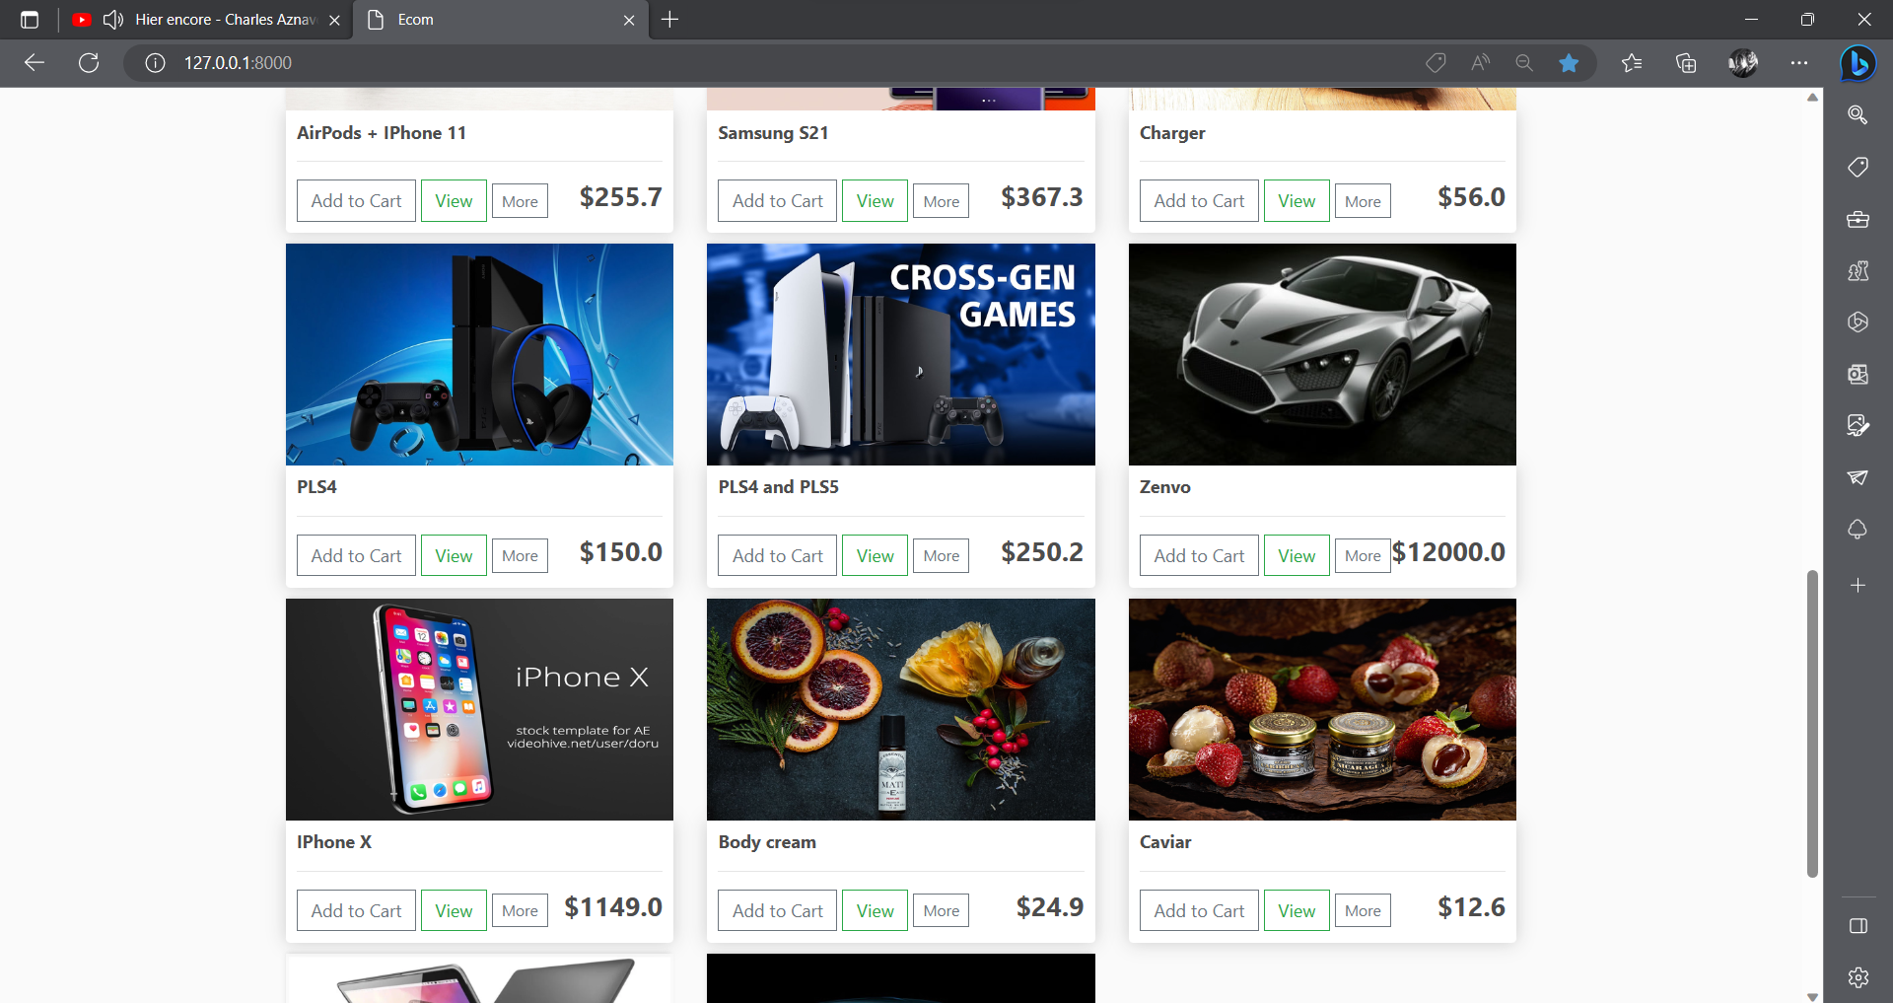This screenshot has width=1893, height=1003.
Task: Click the PLS4 and PLS5 product image
Action: pyautogui.click(x=900, y=354)
